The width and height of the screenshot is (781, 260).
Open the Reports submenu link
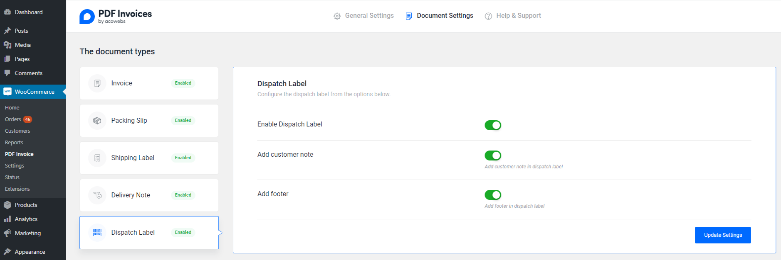(x=14, y=142)
